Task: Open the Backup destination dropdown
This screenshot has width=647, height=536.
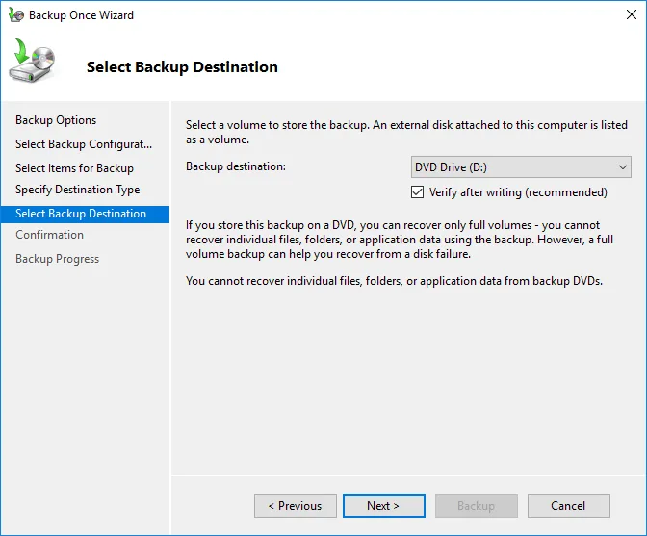Action: [521, 167]
